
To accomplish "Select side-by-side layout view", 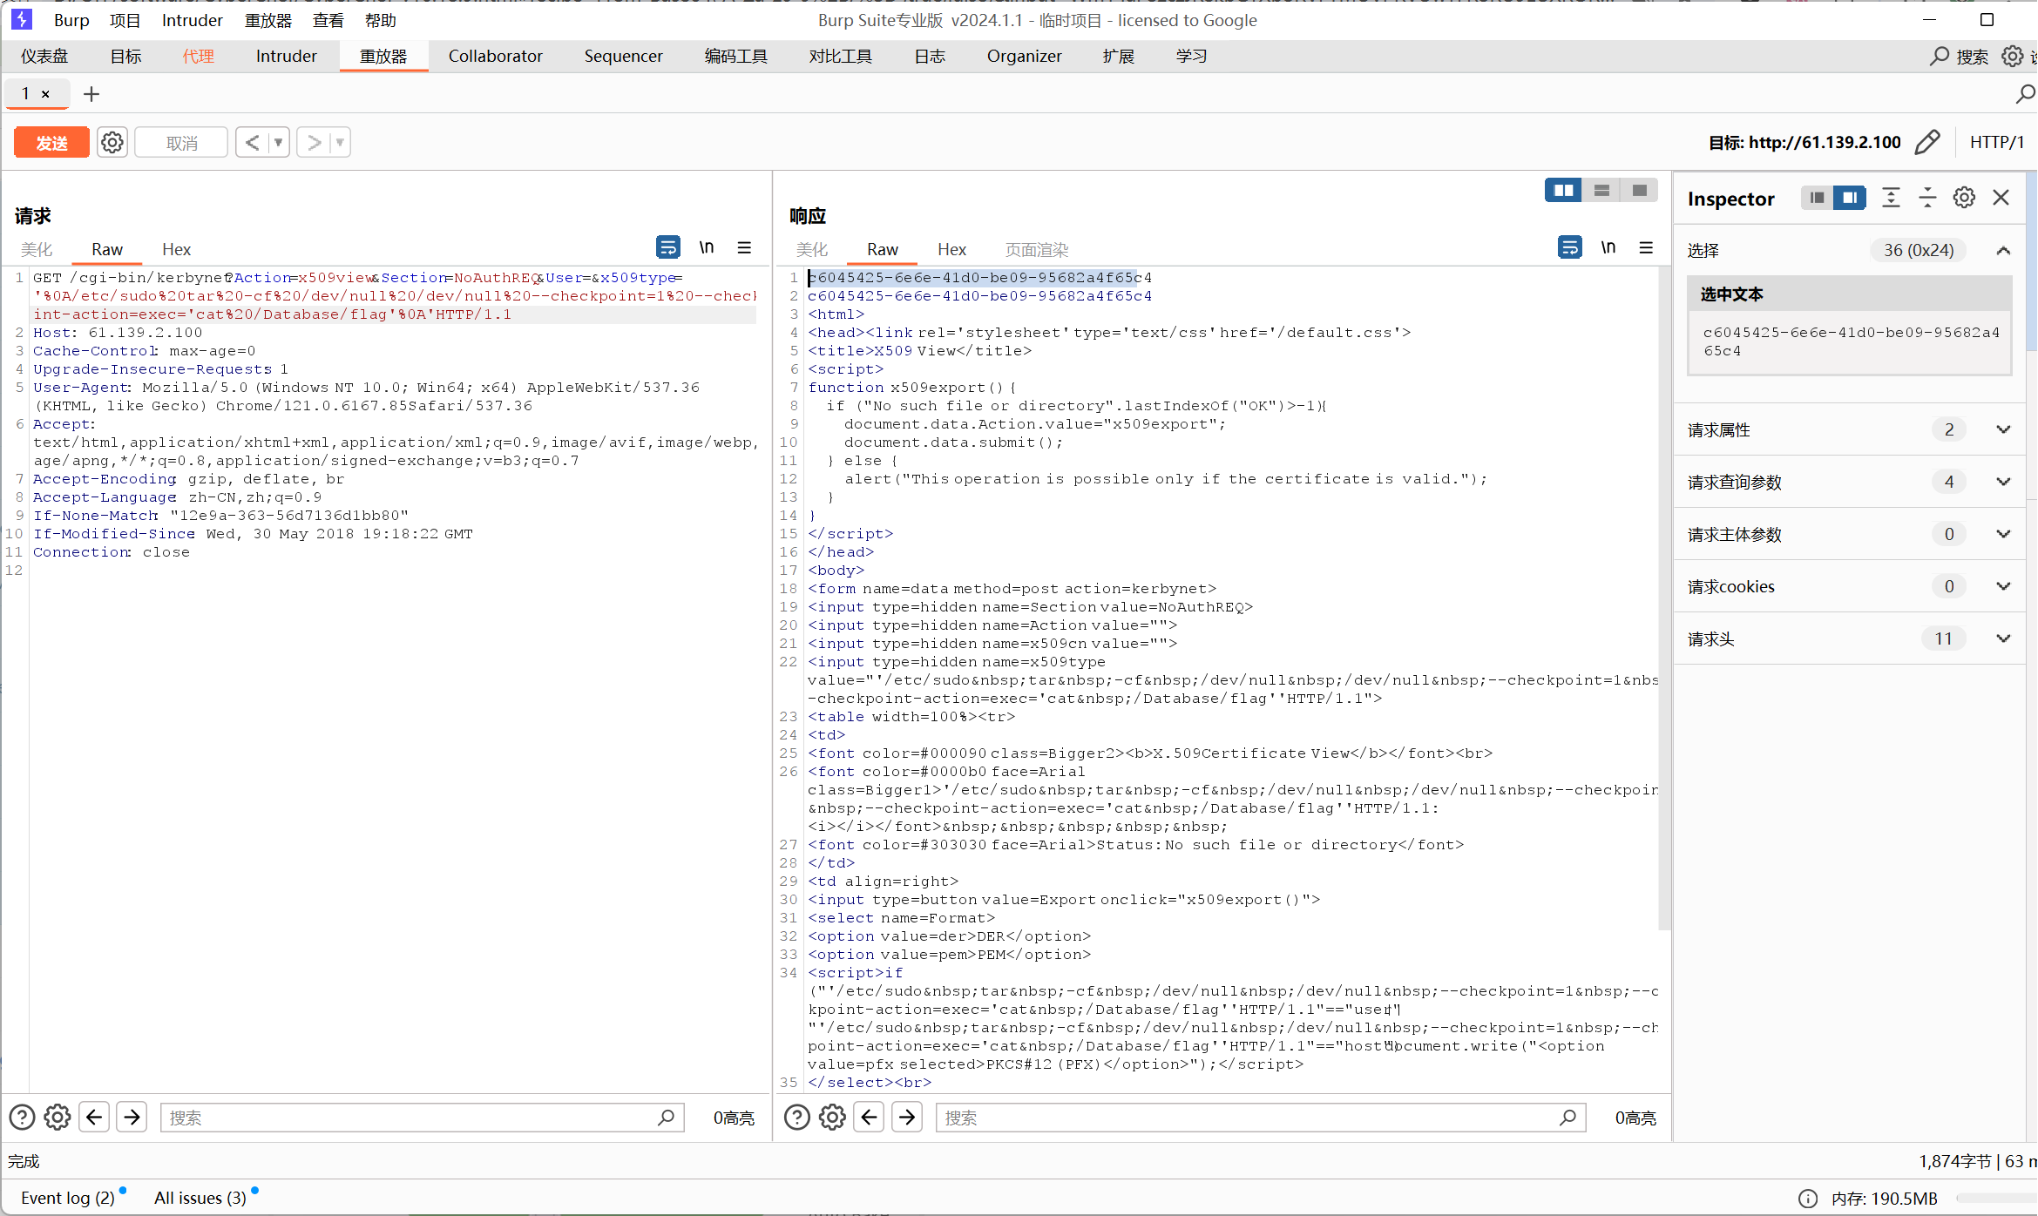I will click(x=1563, y=190).
